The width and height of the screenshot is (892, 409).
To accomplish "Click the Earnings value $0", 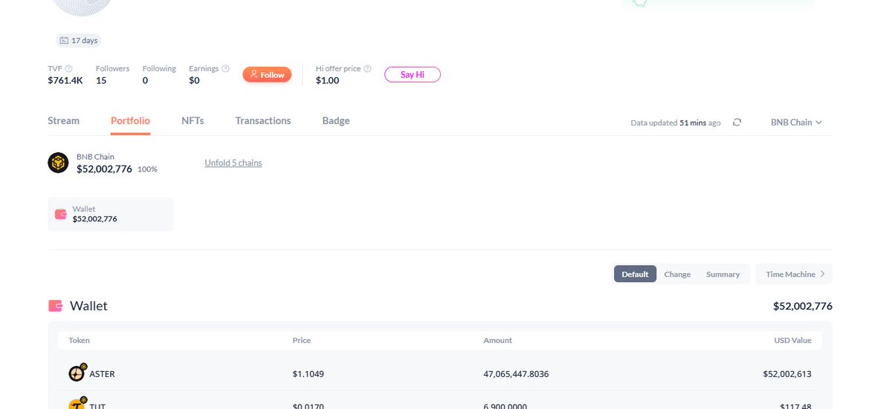I will tap(194, 80).
